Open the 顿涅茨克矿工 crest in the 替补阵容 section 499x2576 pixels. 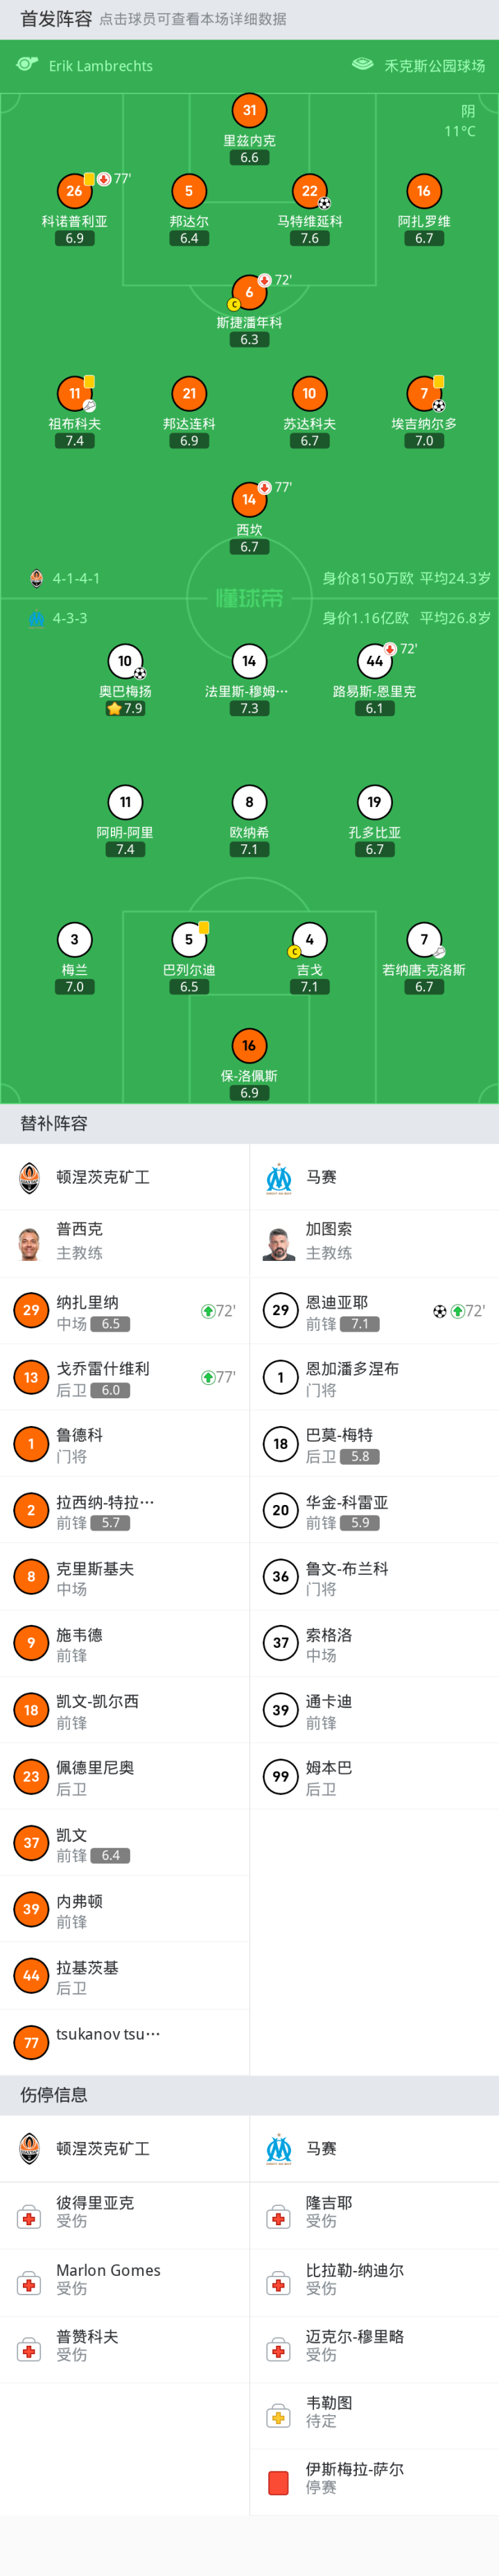tap(30, 1177)
